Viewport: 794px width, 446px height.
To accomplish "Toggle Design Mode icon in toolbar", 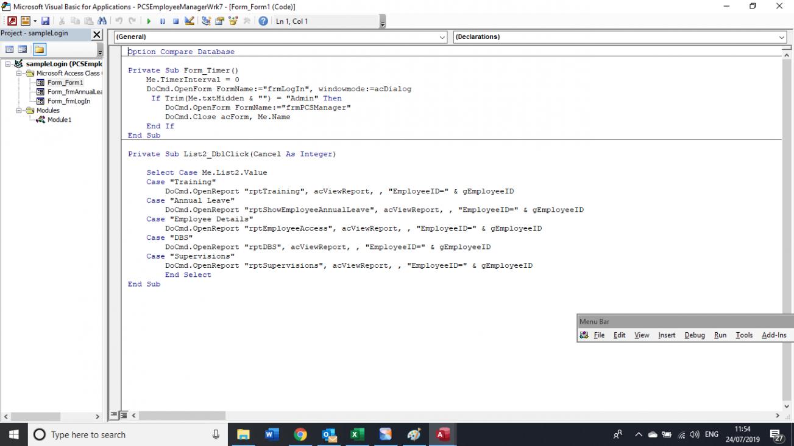I will pyautogui.click(x=189, y=21).
